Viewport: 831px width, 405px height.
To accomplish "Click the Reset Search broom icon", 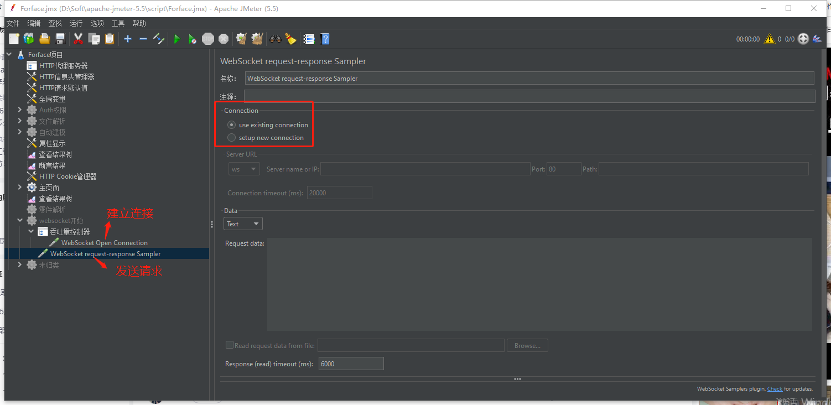I will click(290, 39).
